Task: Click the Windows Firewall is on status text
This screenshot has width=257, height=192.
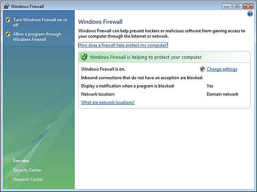Action: [x=103, y=69]
